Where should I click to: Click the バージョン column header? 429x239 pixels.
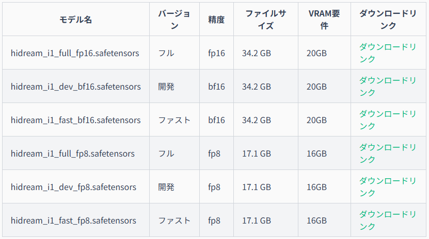(174, 20)
